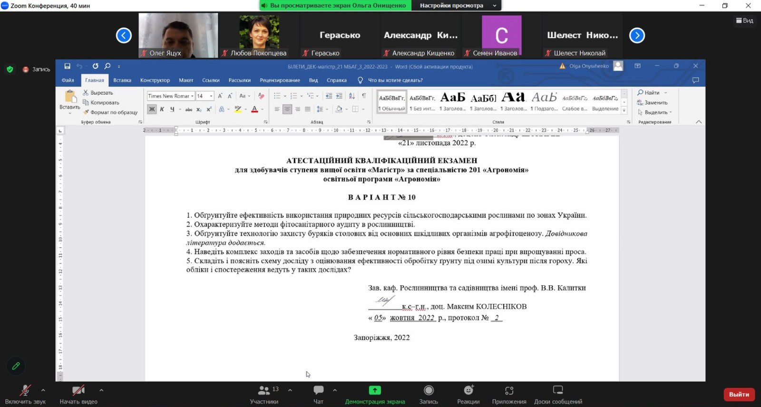Open the Вставить paste button

tap(70, 101)
